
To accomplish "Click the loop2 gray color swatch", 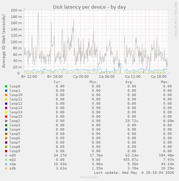I will [x=6, y=121].
